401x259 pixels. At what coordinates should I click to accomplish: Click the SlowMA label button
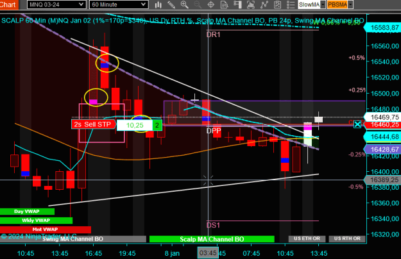[309, 4]
